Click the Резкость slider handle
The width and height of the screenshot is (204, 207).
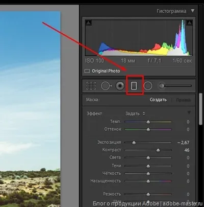tap(148, 194)
